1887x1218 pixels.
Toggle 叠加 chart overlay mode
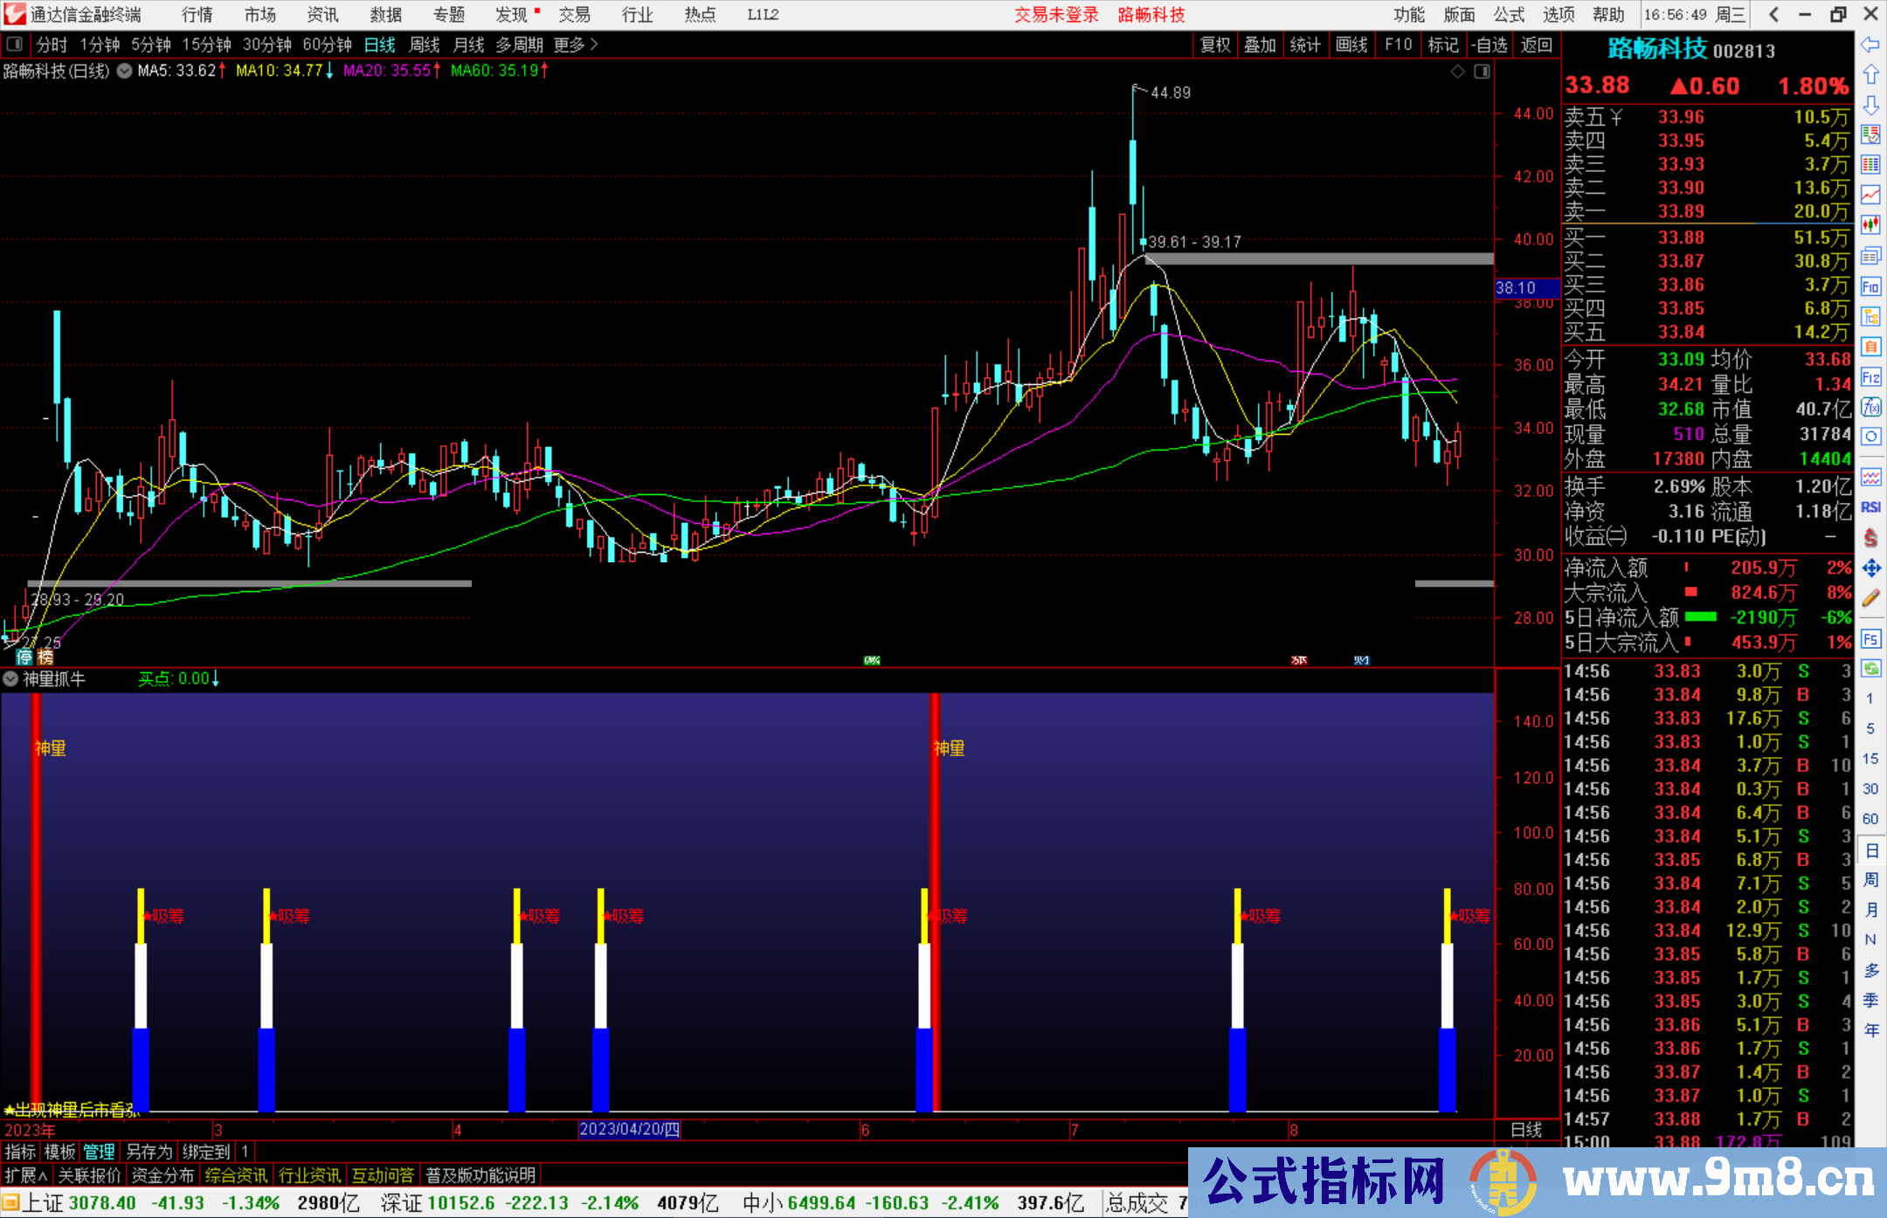coord(1261,45)
